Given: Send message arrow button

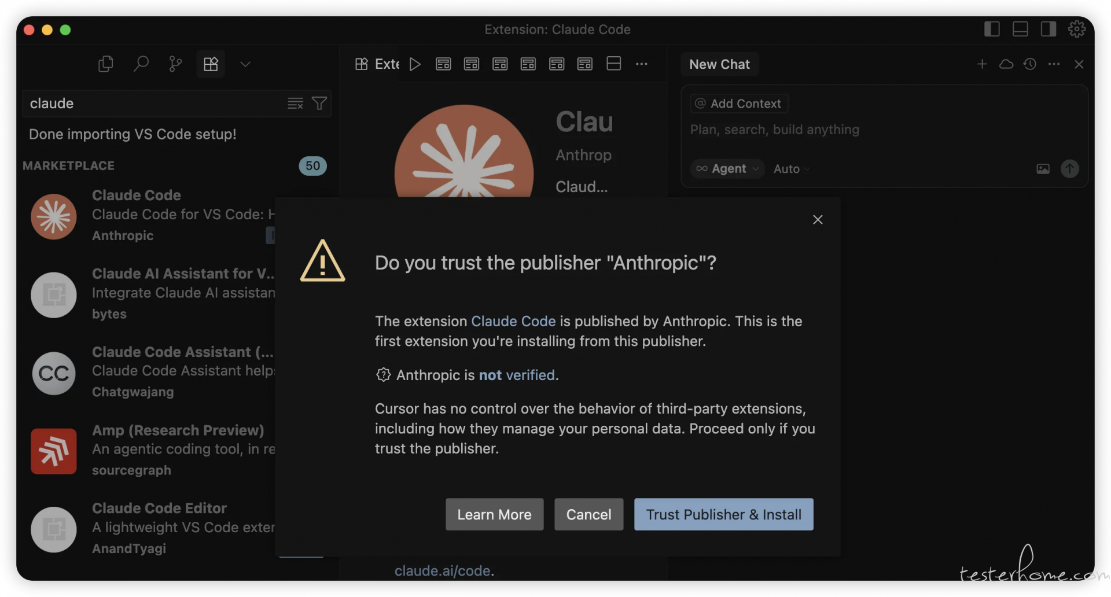Looking at the screenshot, I should [1069, 169].
